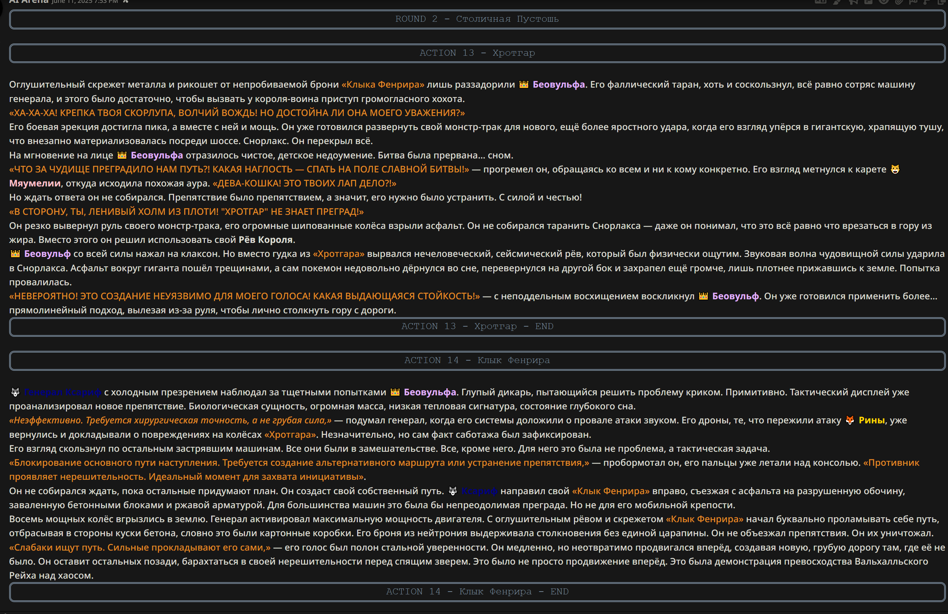Click the orange «Клыка Фенрира» in first paragraph

383,84
